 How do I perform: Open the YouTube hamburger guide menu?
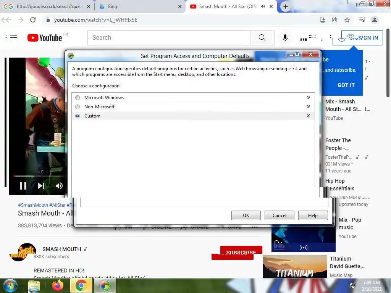(14, 38)
